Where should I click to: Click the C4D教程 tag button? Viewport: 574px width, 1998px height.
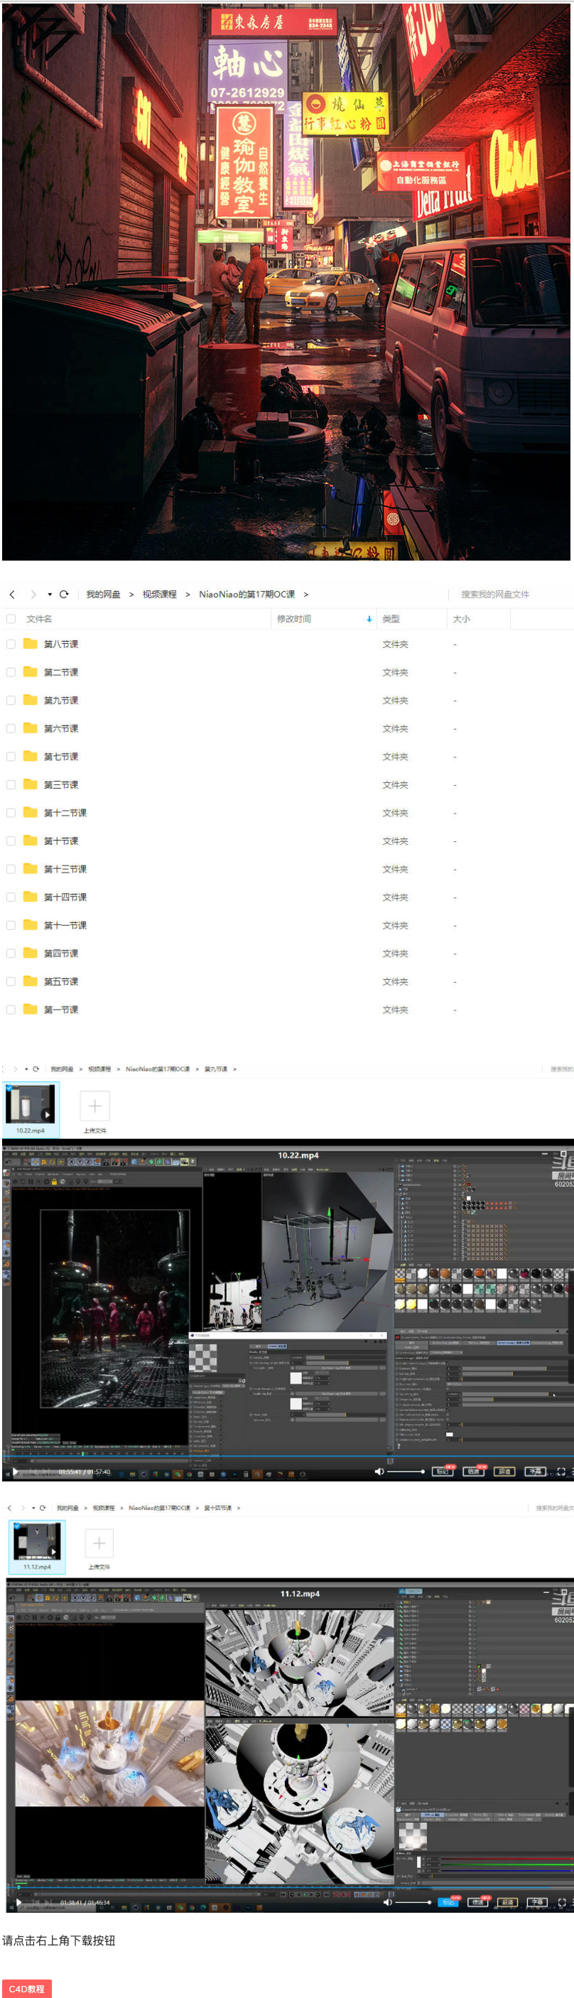(x=27, y=1988)
